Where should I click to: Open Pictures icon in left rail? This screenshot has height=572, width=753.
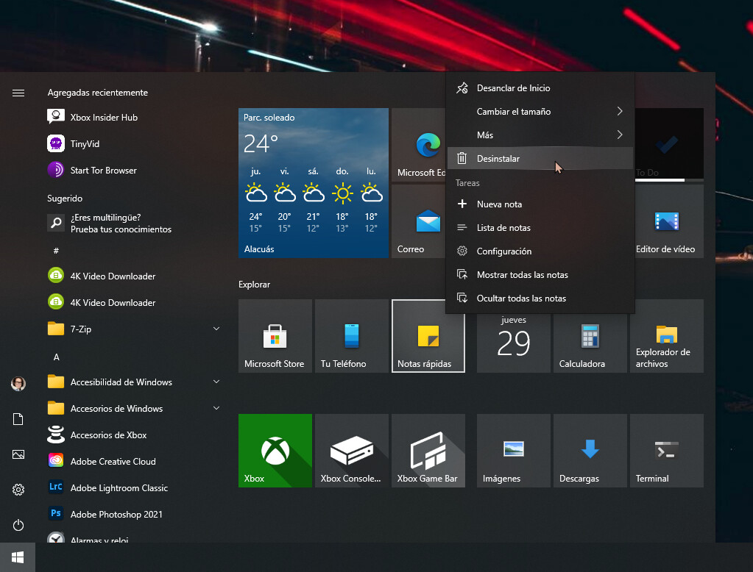click(18, 454)
